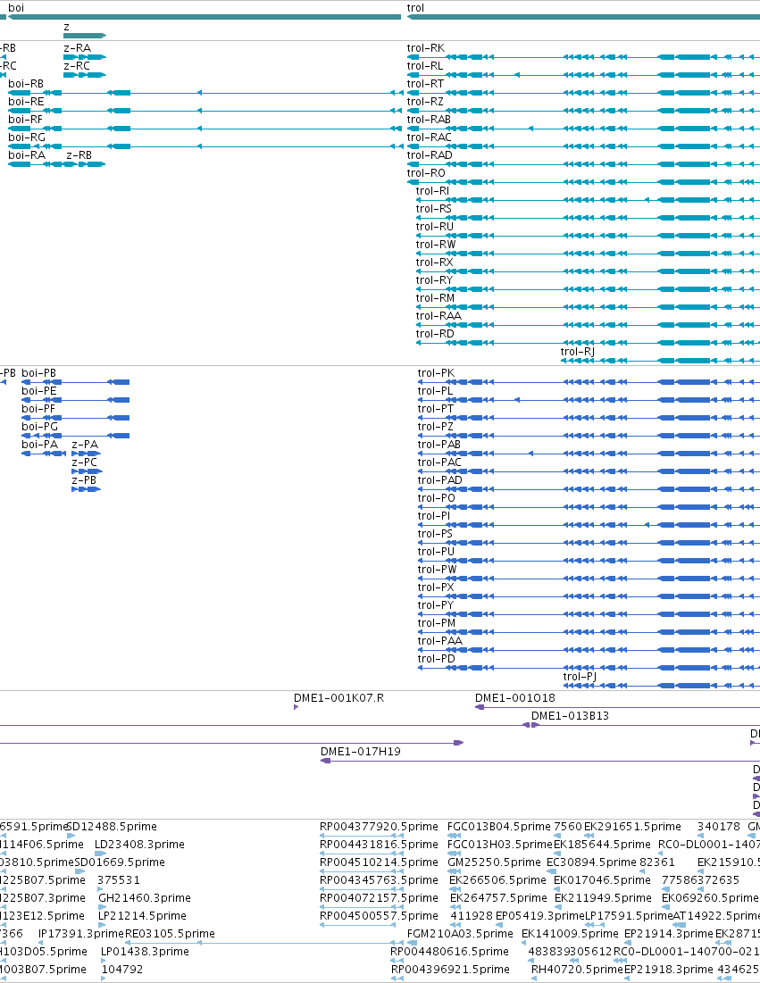Select protein boi-PB
The height and width of the screenshot is (983, 760).
pyautogui.click(x=76, y=382)
